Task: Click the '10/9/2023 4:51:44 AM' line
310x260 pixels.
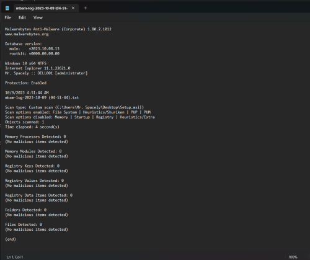Action: click(27, 92)
